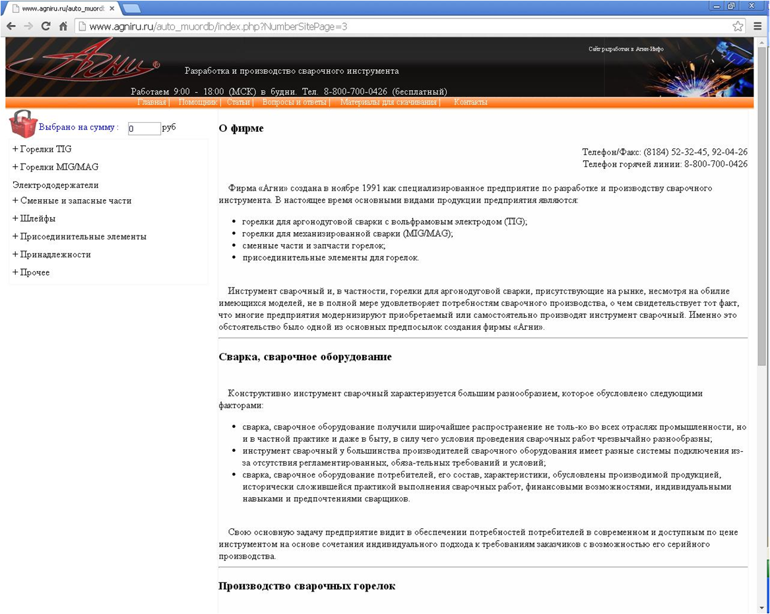Restore down the browser window

(x=732, y=7)
